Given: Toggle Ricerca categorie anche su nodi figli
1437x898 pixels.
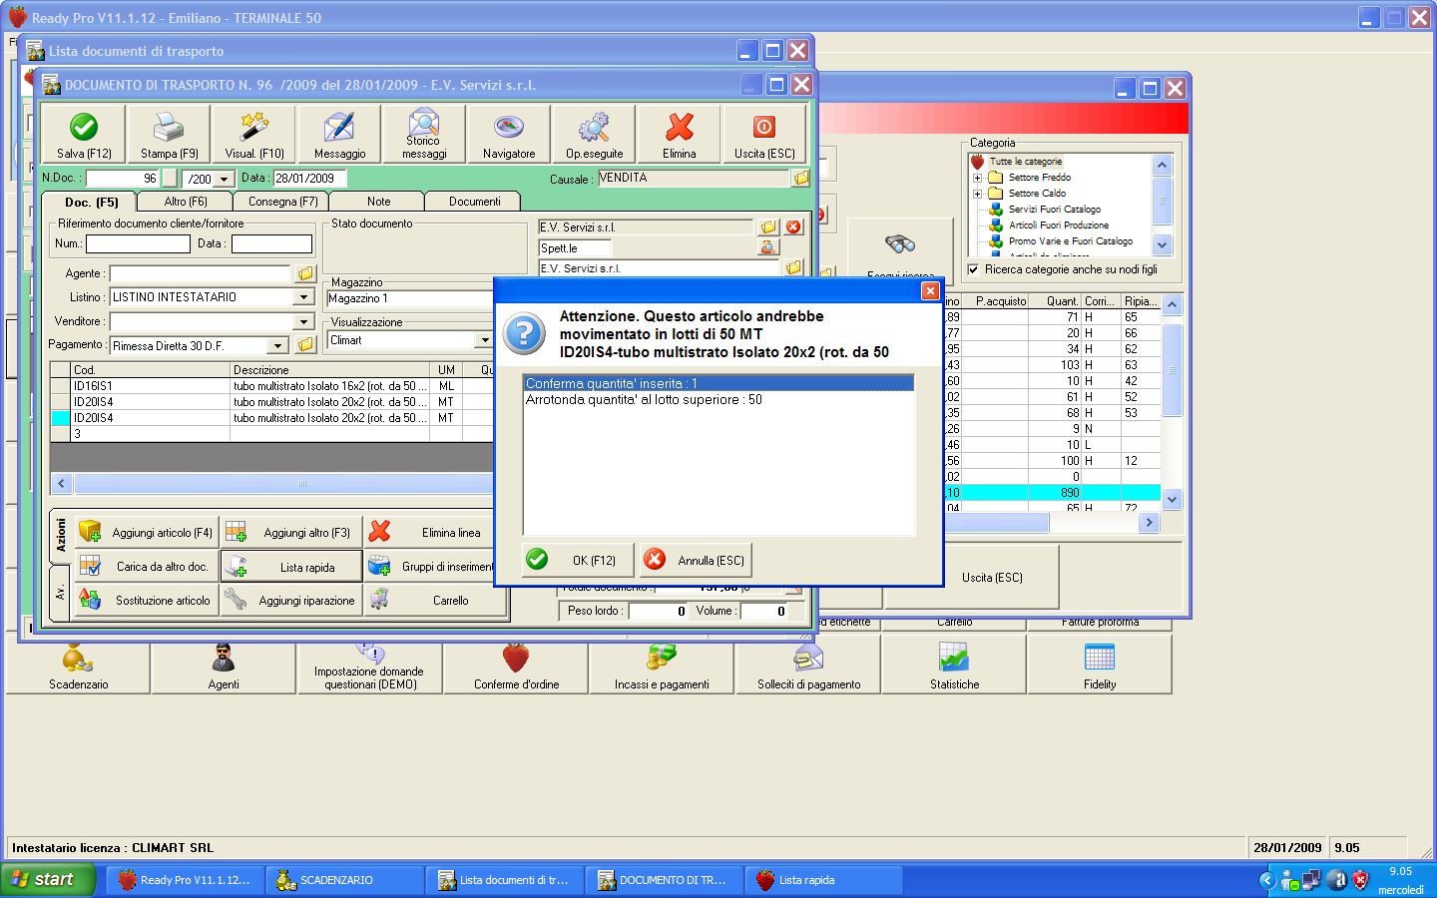Looking at the screenshot, I should [973, 269].
